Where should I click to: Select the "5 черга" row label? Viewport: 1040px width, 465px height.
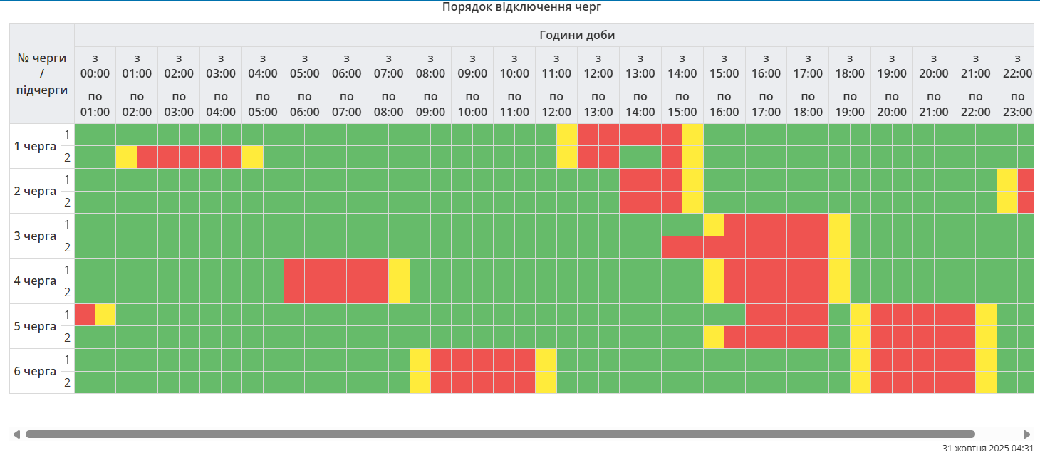click(x=35, y=326)
